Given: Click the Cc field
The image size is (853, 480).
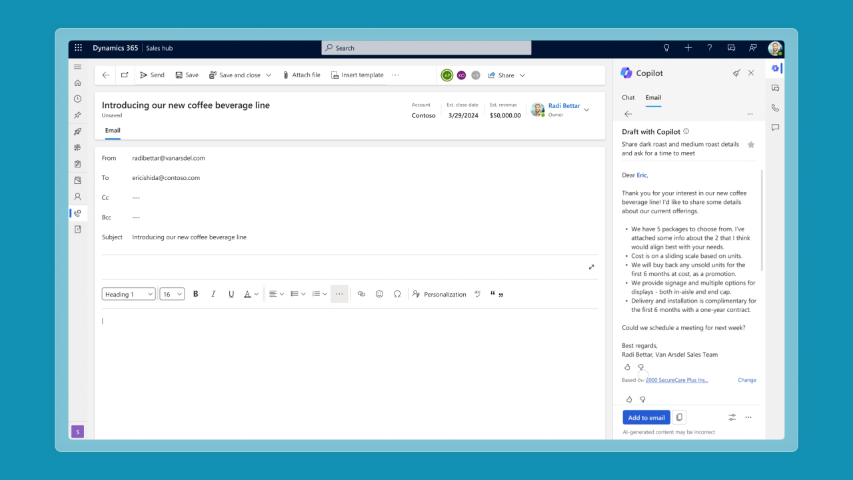Looking at the screenshot, I should click(x=350, y=198).
